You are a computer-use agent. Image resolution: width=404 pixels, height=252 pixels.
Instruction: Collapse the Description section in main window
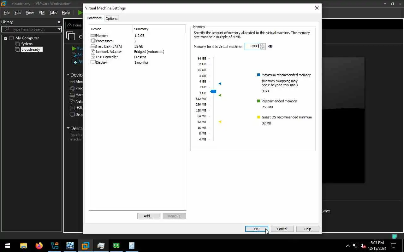click(68, 128)
